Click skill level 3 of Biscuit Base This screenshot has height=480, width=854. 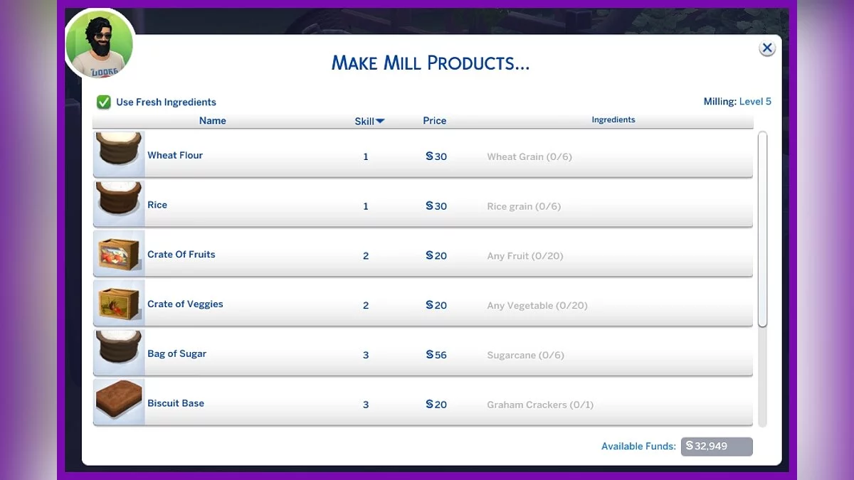366,405
